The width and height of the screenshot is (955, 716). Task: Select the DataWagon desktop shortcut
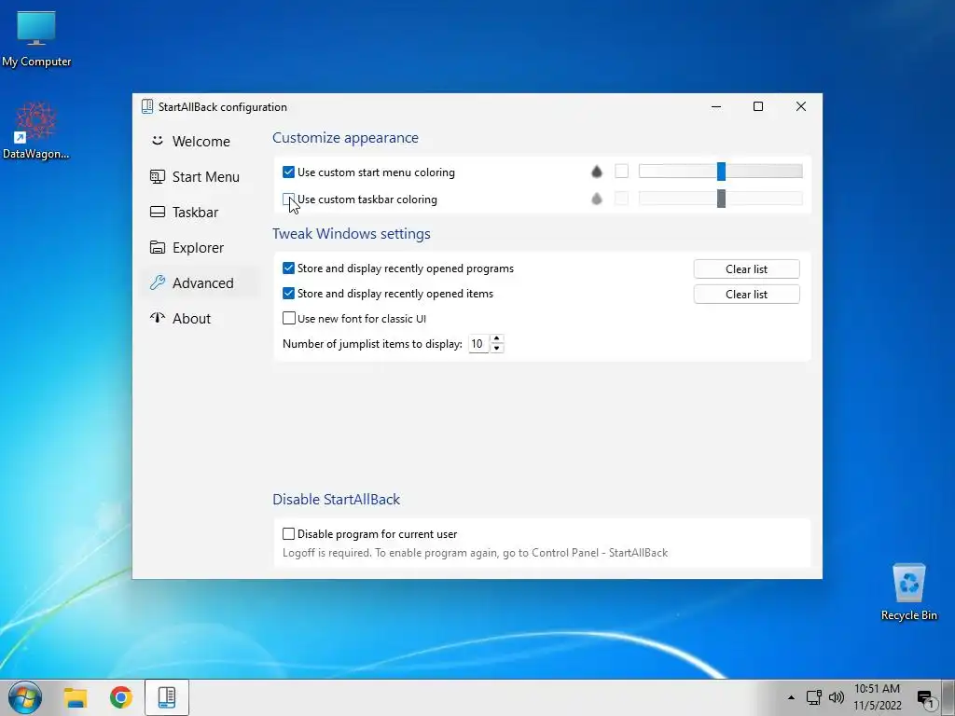click(36, 131)
